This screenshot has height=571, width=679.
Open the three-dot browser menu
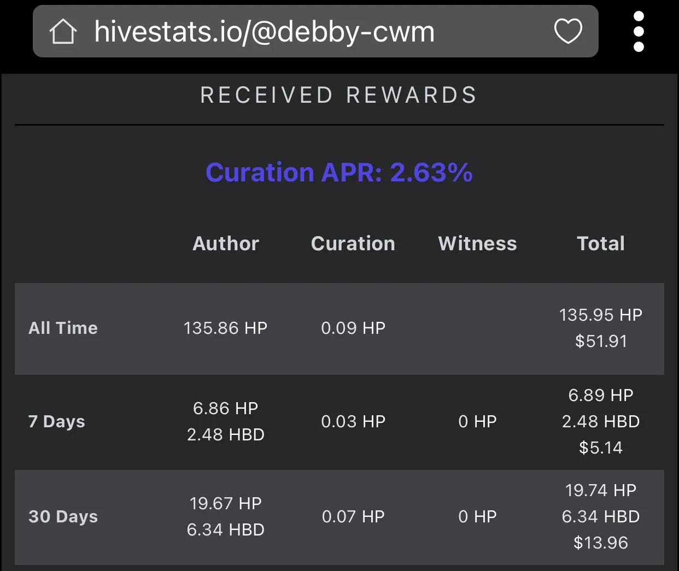pos(639,31)
